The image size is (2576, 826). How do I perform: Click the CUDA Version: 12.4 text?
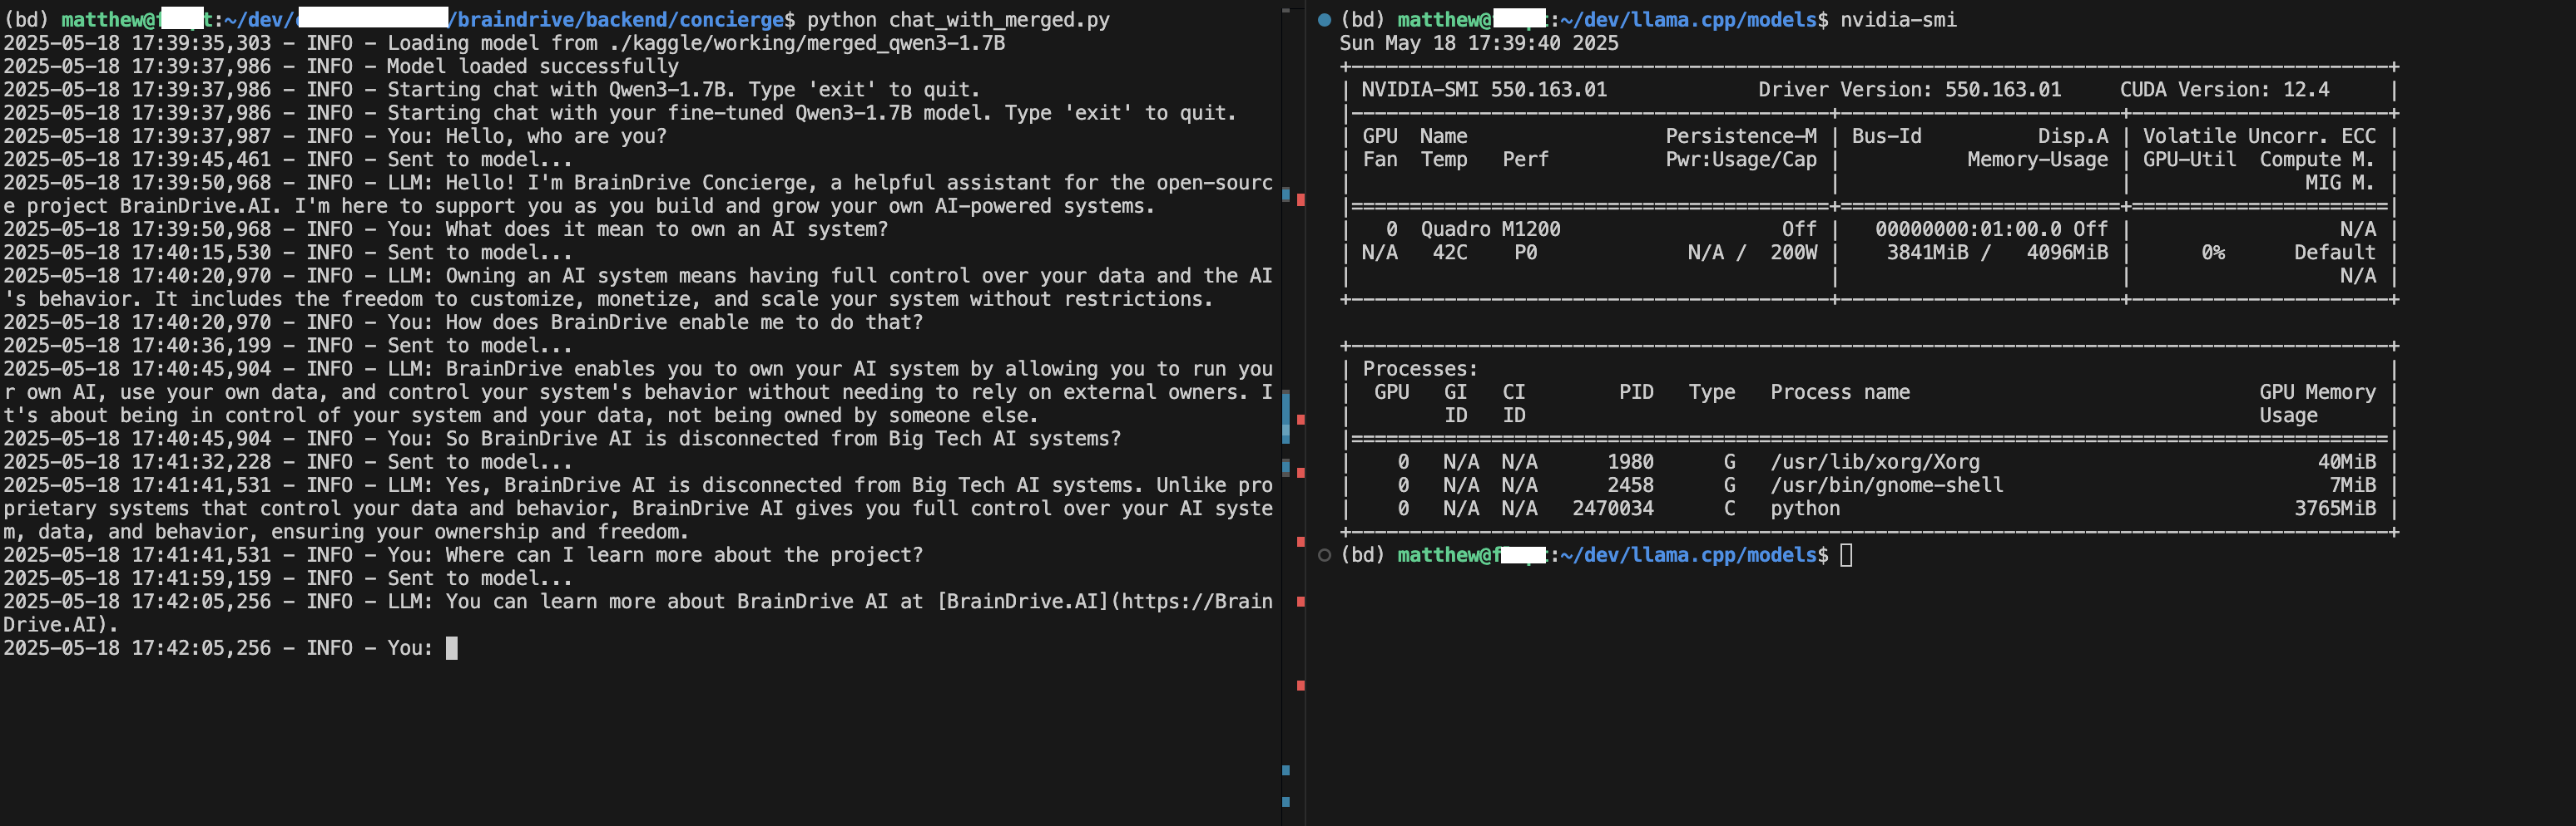pyautogui.click(x=2224, y=90)
